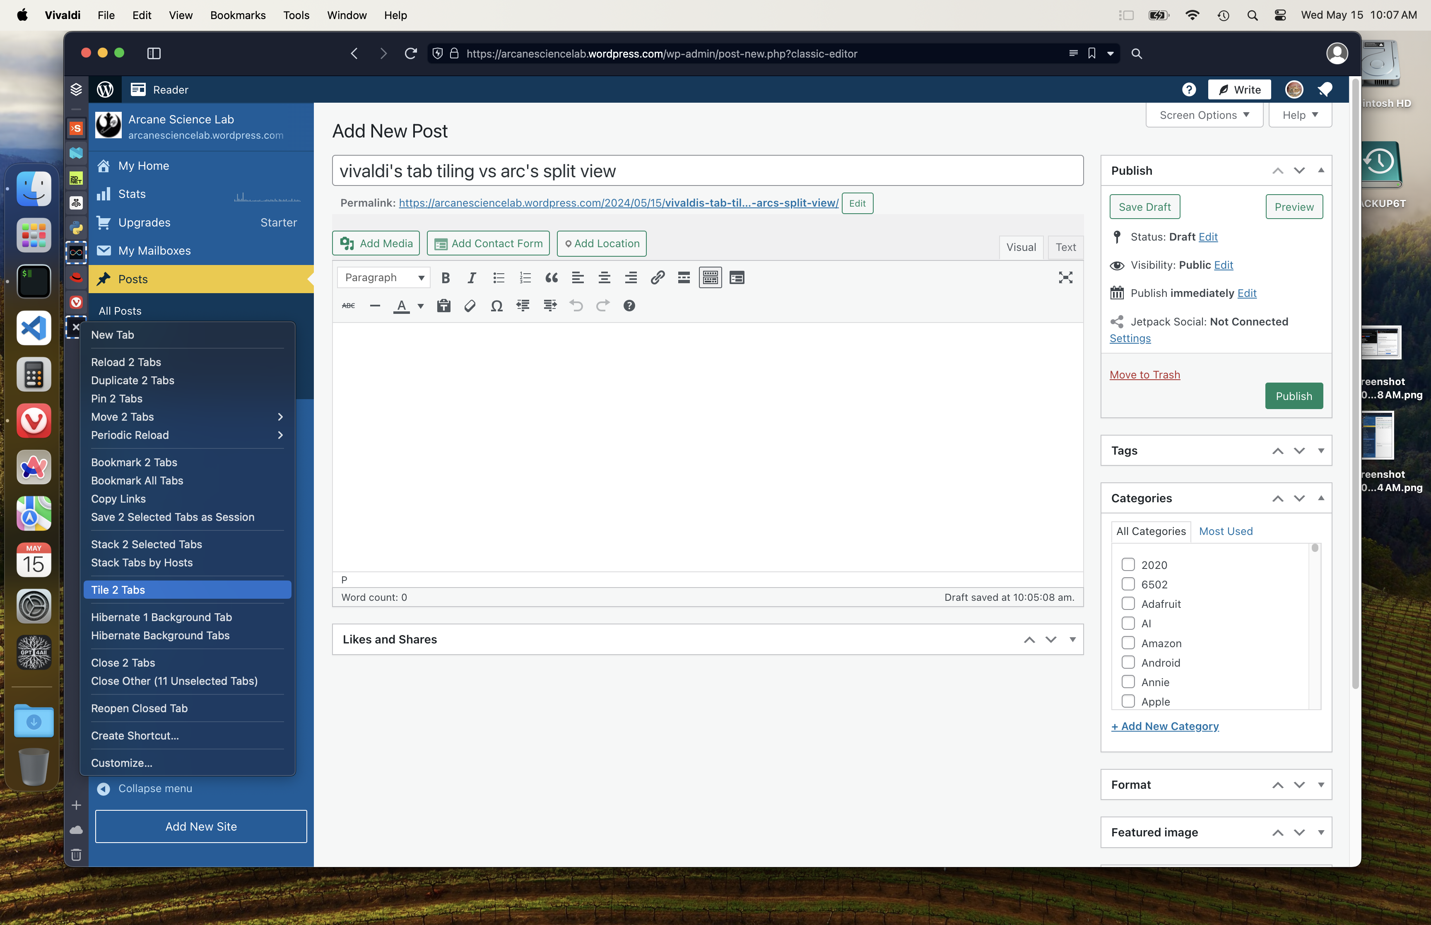Check the Apple category
This screenshot has width=1431, height=925.
(1128, 701)
